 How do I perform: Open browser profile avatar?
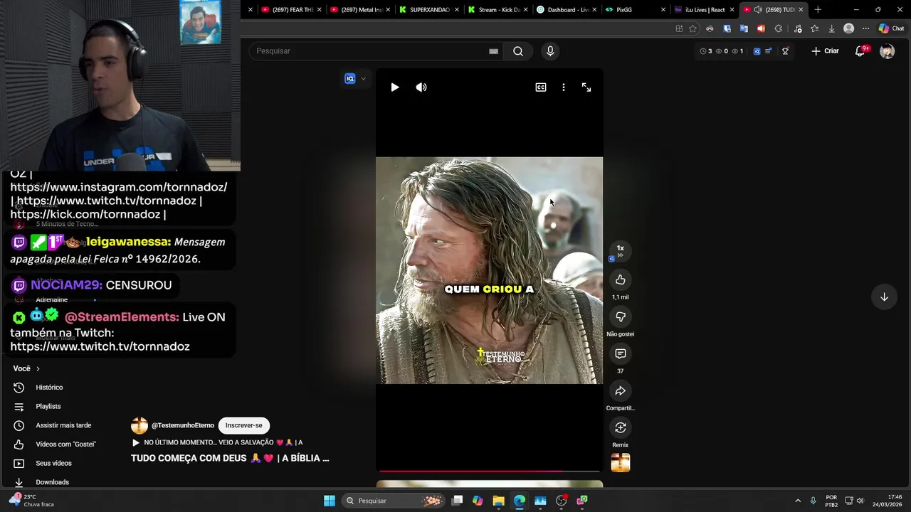848,28
